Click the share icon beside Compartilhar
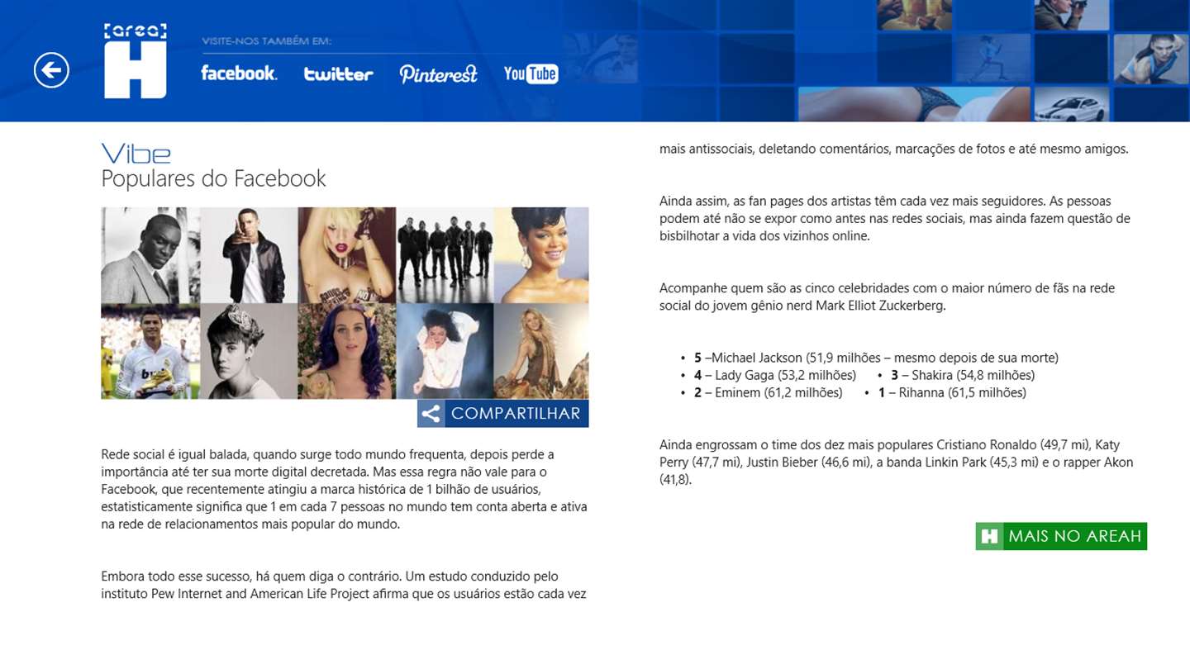The image size is (1190, 669). pyautogui.click(x=431, y=414)
